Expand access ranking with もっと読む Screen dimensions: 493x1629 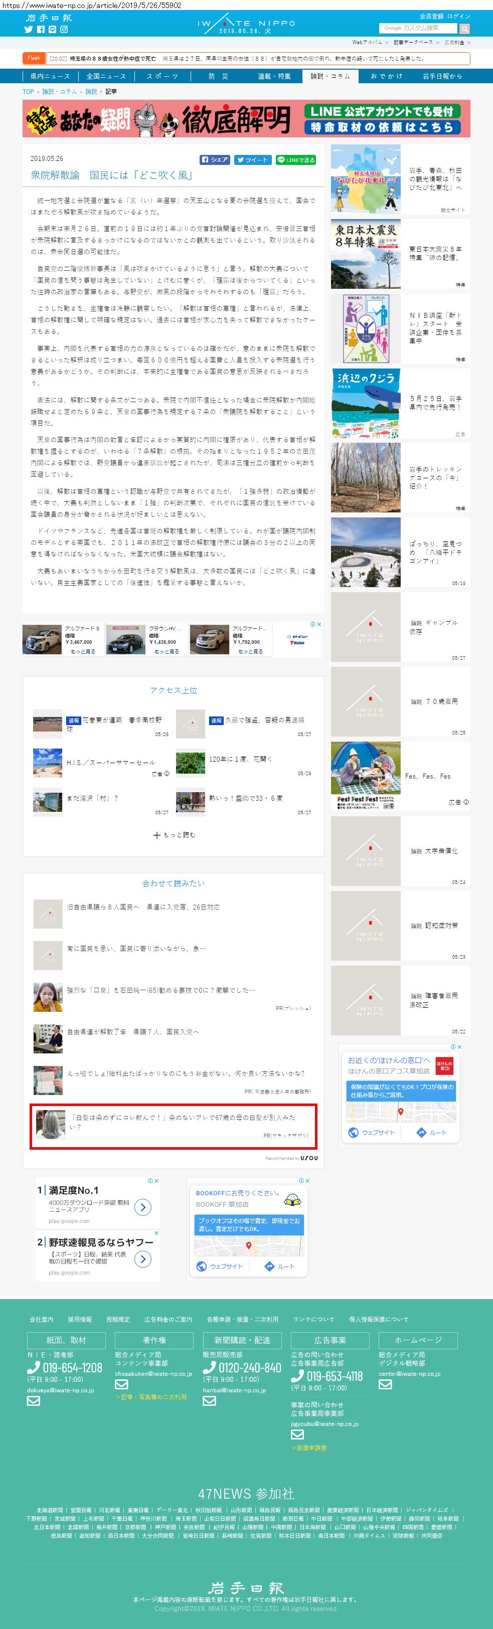pyautogui.click(x=174, y=835)
